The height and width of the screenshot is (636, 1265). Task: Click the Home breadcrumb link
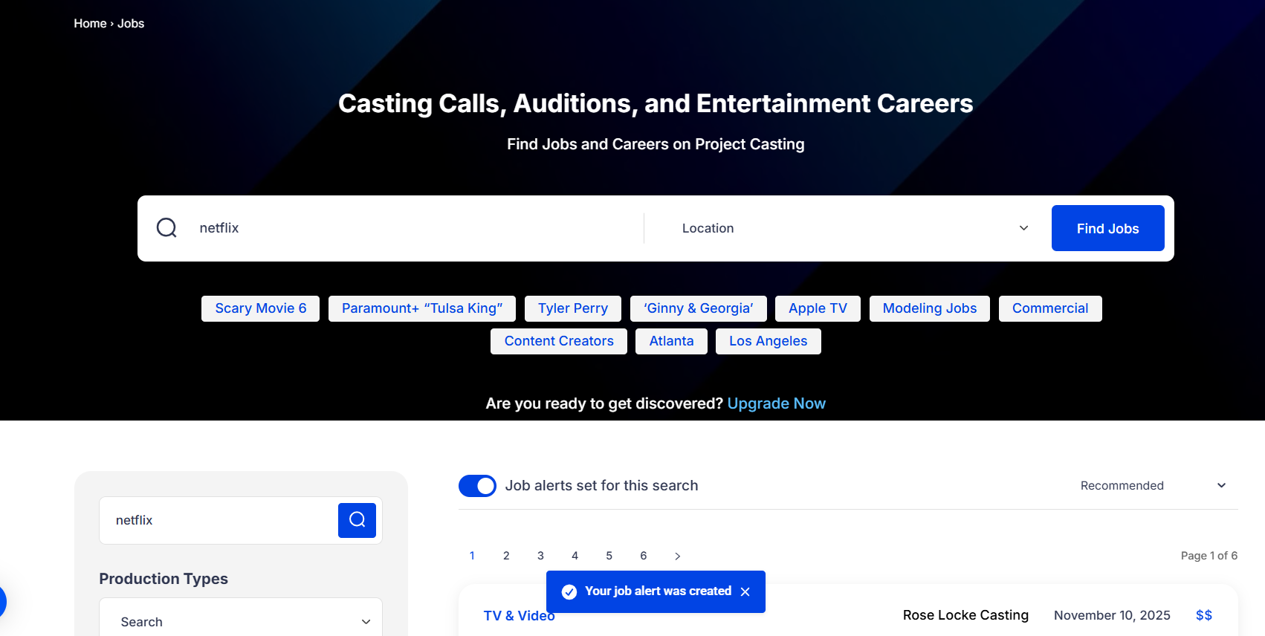(x=90, y=24)
